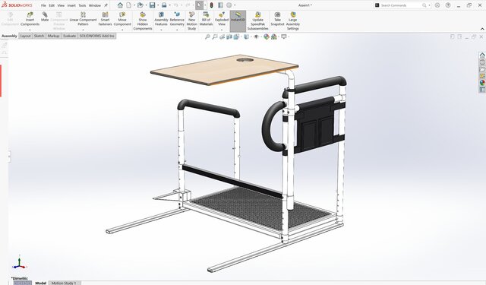
Task: Create a new document
Action: tap(128, 5)
